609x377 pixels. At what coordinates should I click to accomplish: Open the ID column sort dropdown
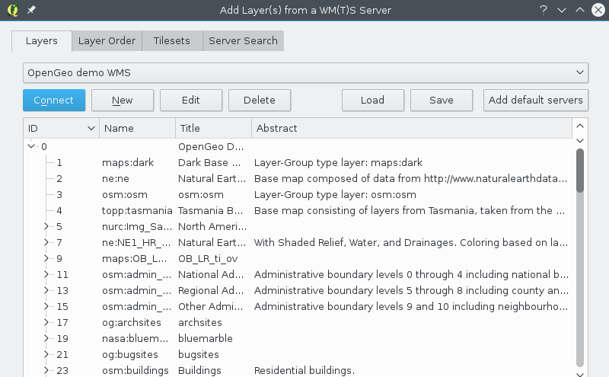coord(92,128)
